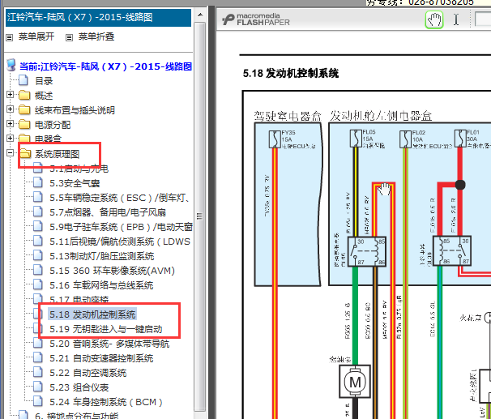Click the Macromedia FlashPaper logo

pos(256,19)
